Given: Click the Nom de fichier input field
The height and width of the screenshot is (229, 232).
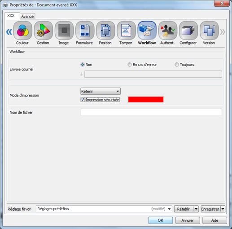Looking at the screenshot, I should click(x=151, y=112).
